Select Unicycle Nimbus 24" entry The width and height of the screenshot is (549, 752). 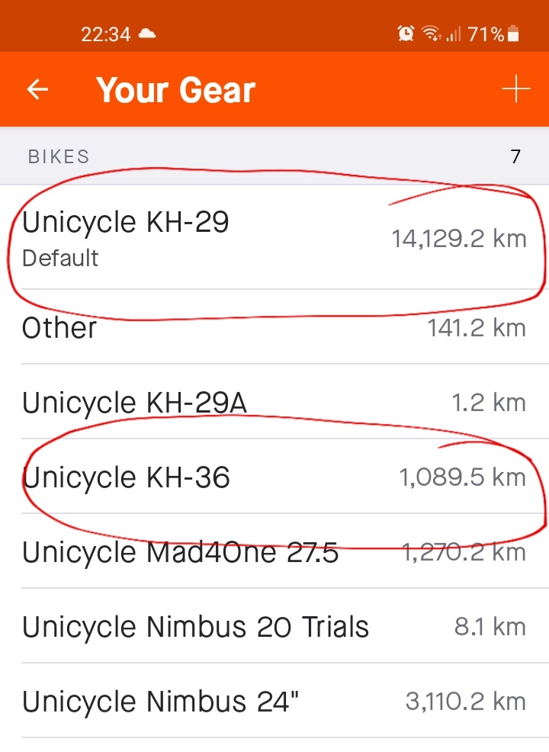(x=160, y=701)
